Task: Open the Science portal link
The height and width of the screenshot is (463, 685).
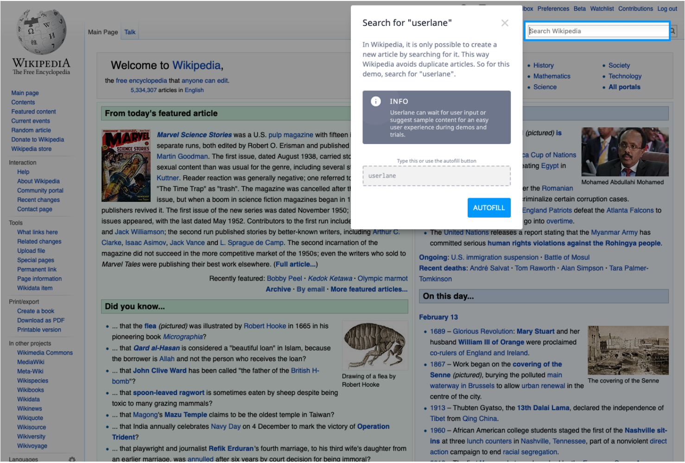Action: point(545,87)
